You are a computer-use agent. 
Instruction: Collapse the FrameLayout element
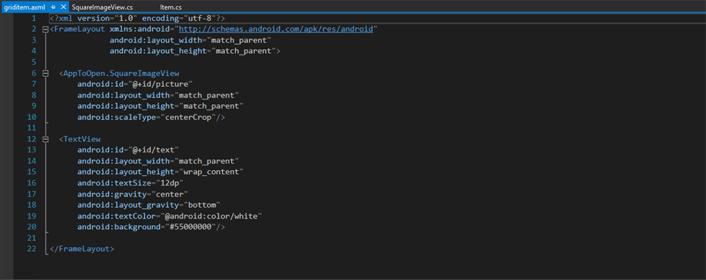[45, 30]
